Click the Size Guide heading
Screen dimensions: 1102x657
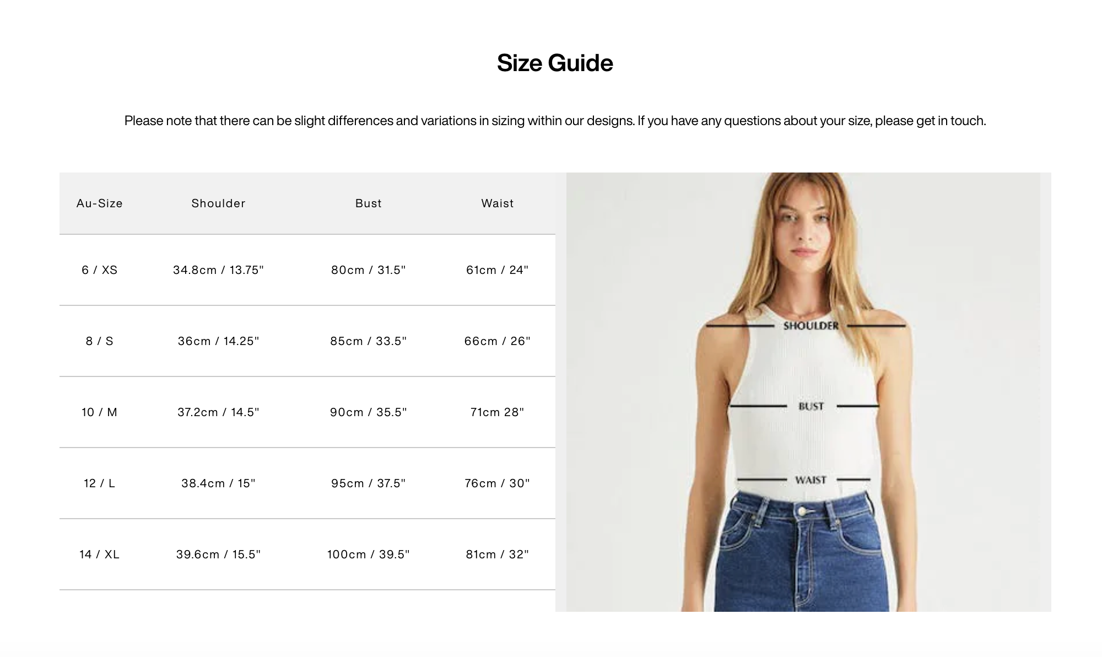pyautogui.click(x=555, y=63)
